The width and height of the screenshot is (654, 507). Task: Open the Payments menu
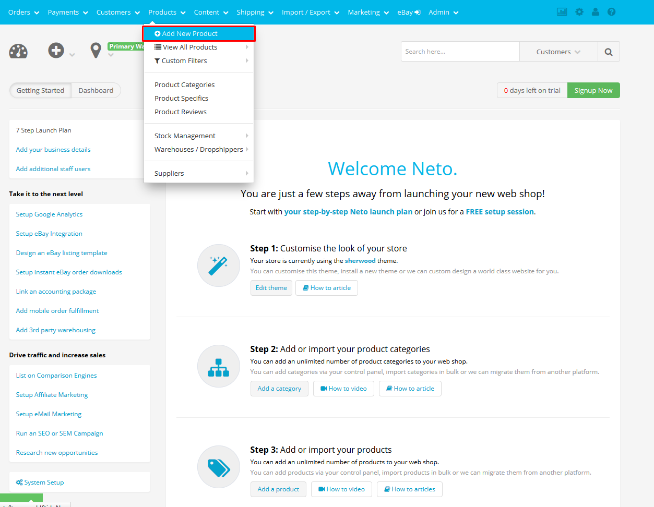68,12
